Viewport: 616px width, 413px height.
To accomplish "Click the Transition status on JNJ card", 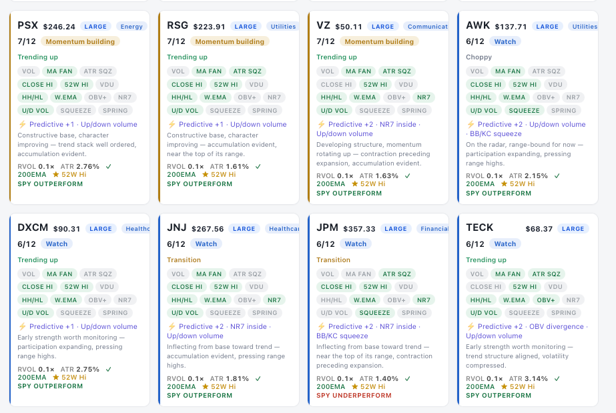I will click(x=184, y=260).
